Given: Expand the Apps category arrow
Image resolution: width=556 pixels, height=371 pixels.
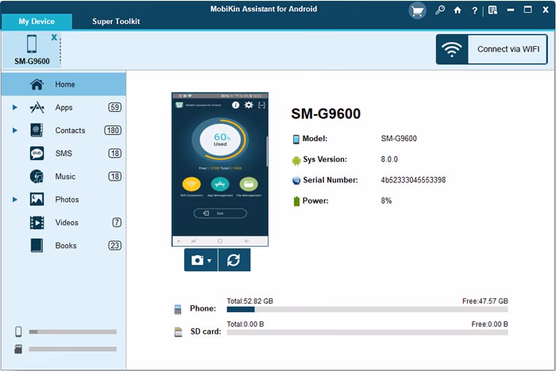Looking at the screenshot, I should click(15, 107).
